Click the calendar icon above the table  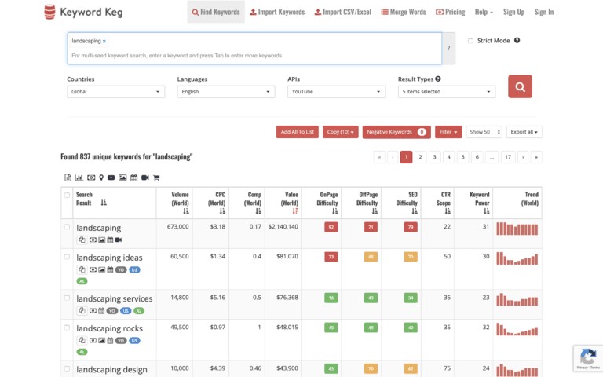pyautogui.click(x=133, y=178)
